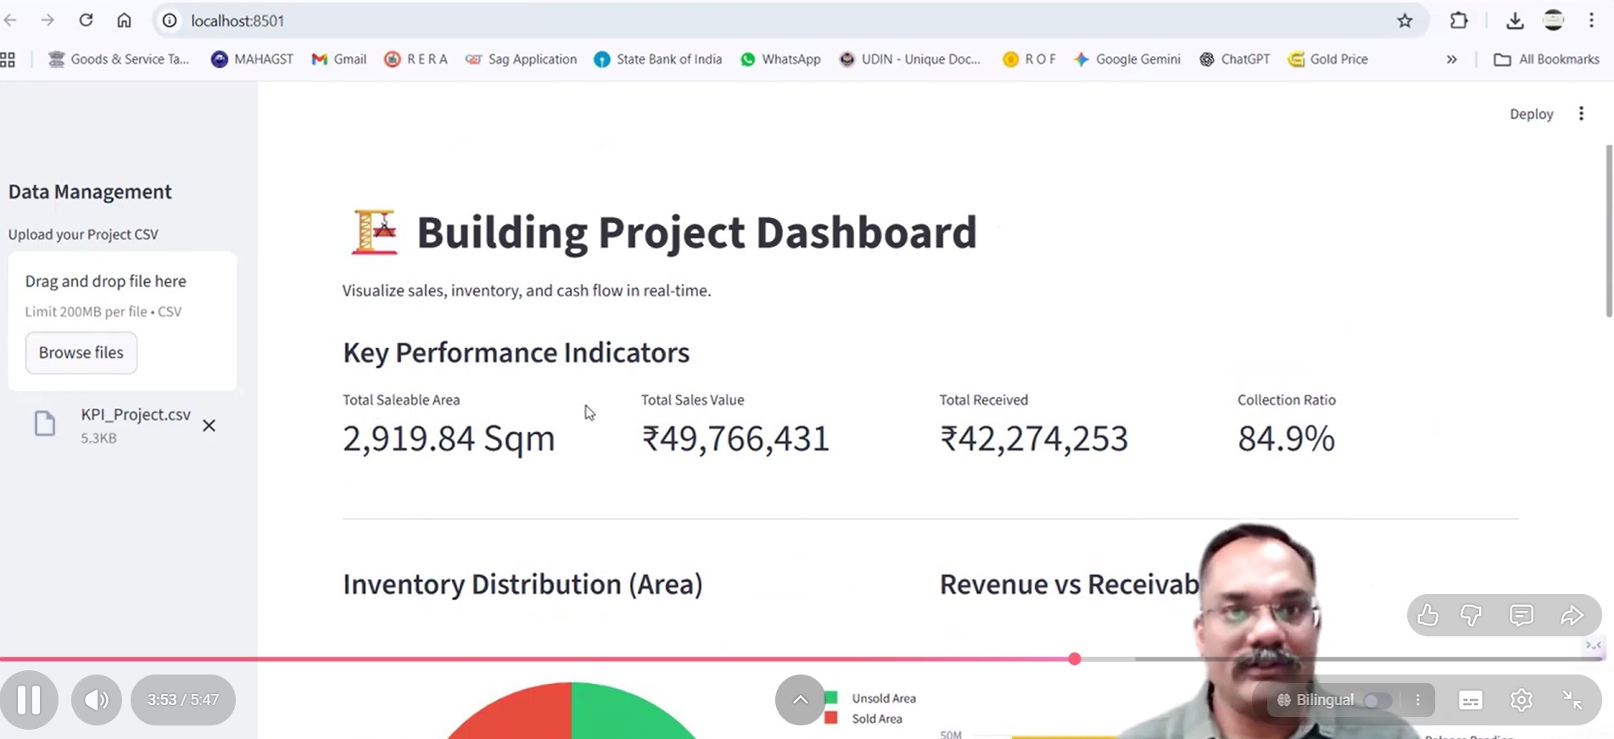Share the video using arrow icon
This screenshot has width=1614, height=739.
click(1572, 615)
